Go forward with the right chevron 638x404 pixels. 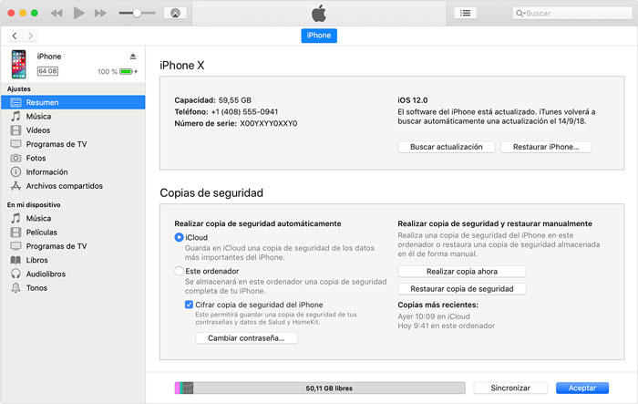coord(30,36)
